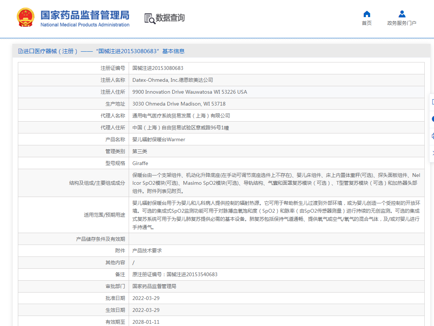The height and width of the screenshot is (326, 434).
Task: Select the 生效日期 label
Action: click(x=115, y=310)
